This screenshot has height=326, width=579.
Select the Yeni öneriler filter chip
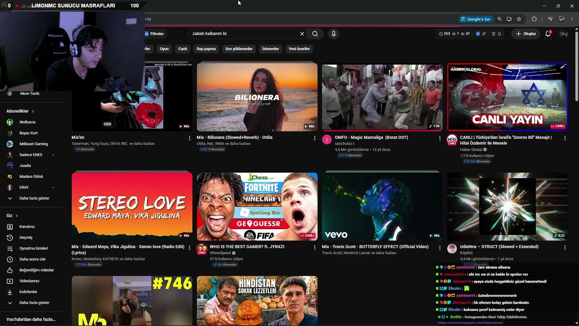click(x=299, y=49)
